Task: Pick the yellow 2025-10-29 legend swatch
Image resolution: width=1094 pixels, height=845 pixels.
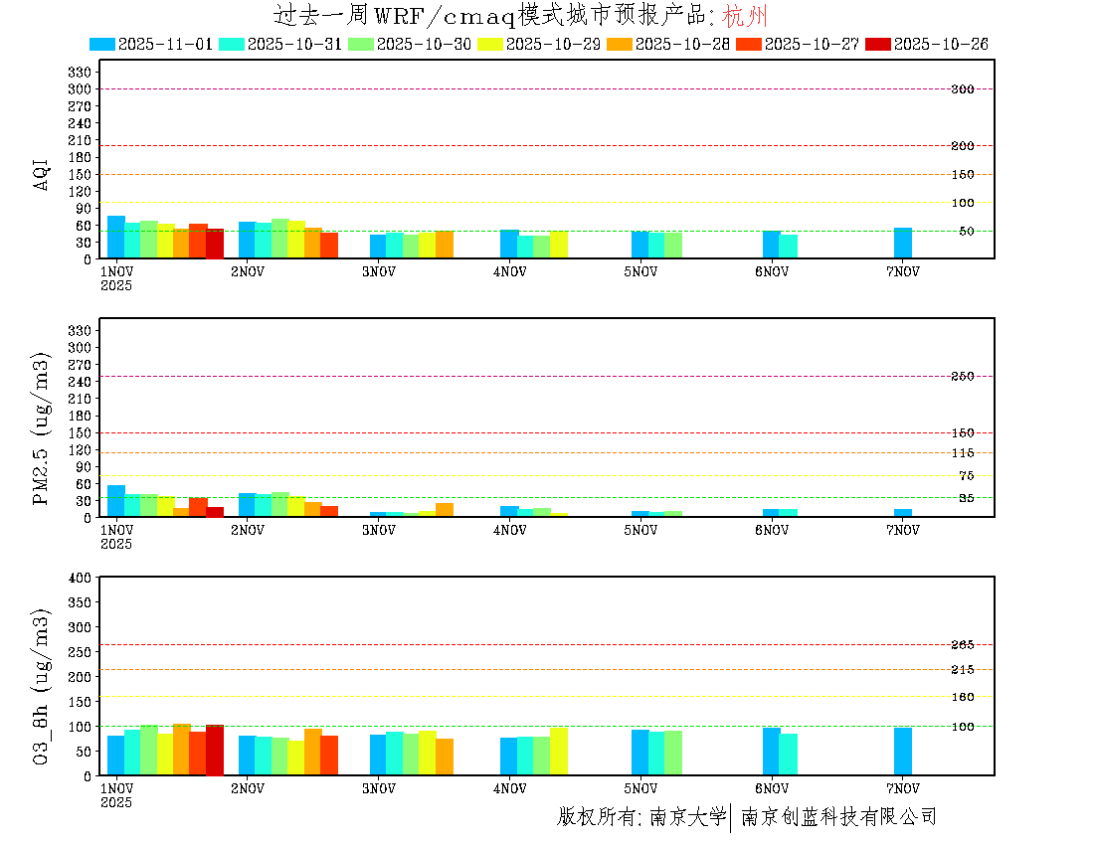Action: pyautogui.click(x=490, y=44)
